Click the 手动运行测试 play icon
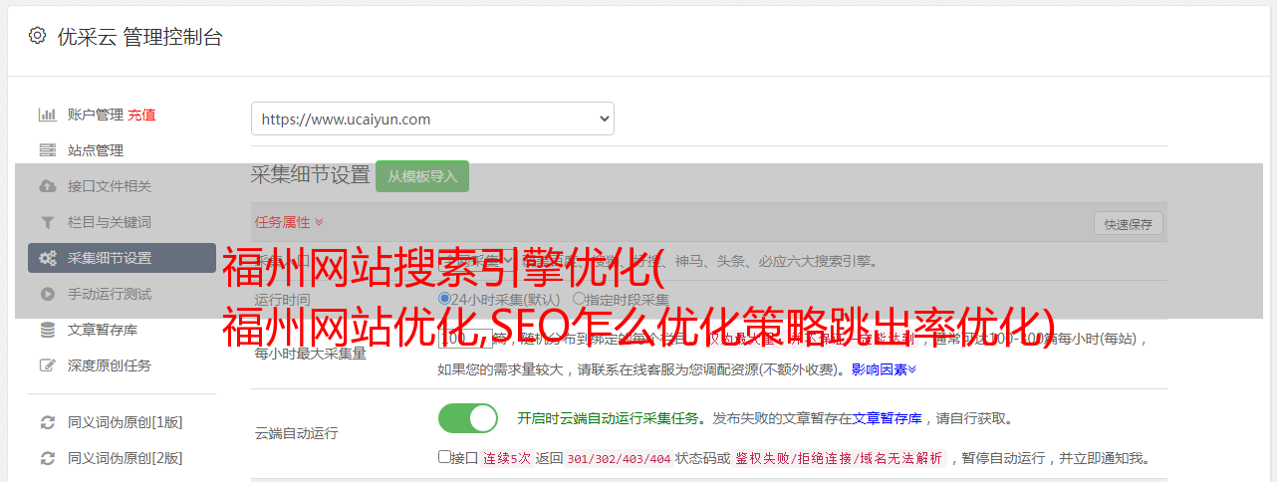 [47, 294]
